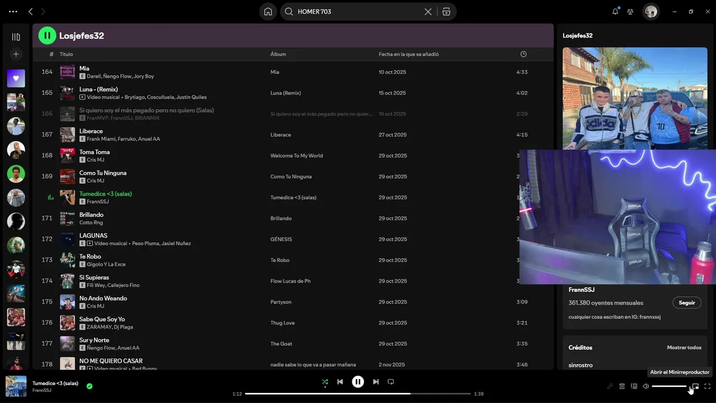The height and width of the screenshot is (403, 716).
Task: Open the user profile avatar menu
Action: pyautogui.click(x=651, y=11)
